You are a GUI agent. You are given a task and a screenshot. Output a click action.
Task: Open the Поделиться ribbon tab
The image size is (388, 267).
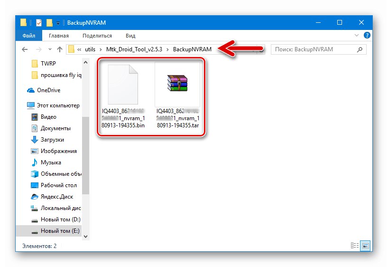pos(97,36)
